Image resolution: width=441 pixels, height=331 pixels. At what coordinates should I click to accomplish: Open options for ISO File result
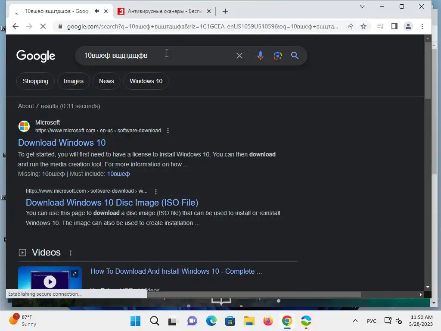pos(156,191)
